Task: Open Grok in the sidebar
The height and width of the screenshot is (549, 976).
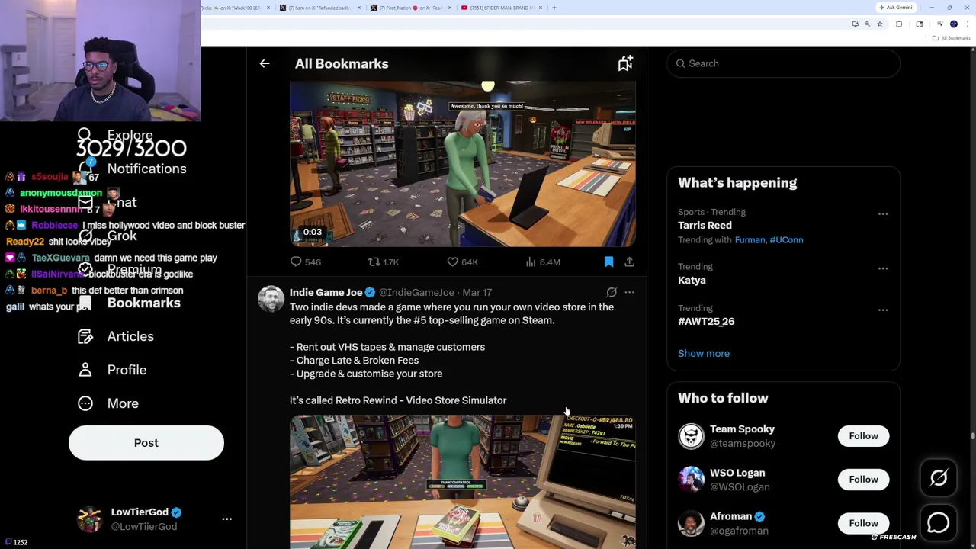Action: (x=108, y=236)
